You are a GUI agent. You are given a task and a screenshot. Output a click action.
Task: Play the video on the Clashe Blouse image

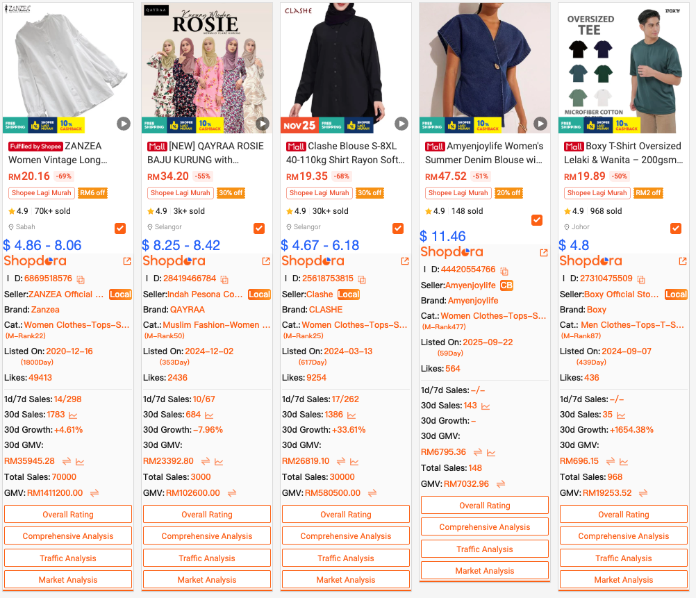[x=401, y=124]
